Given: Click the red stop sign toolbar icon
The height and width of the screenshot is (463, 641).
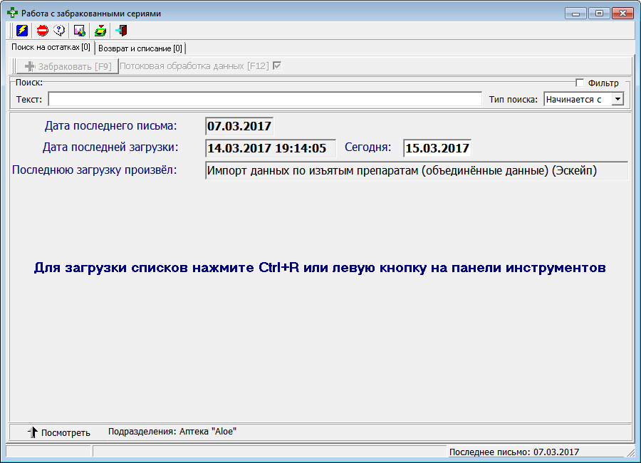Looking at the screenshot, I should [x=42, y=31].
